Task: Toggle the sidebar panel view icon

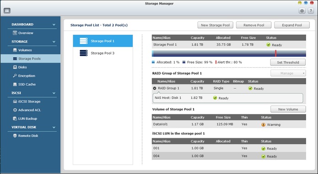Action: coord(7,11)
